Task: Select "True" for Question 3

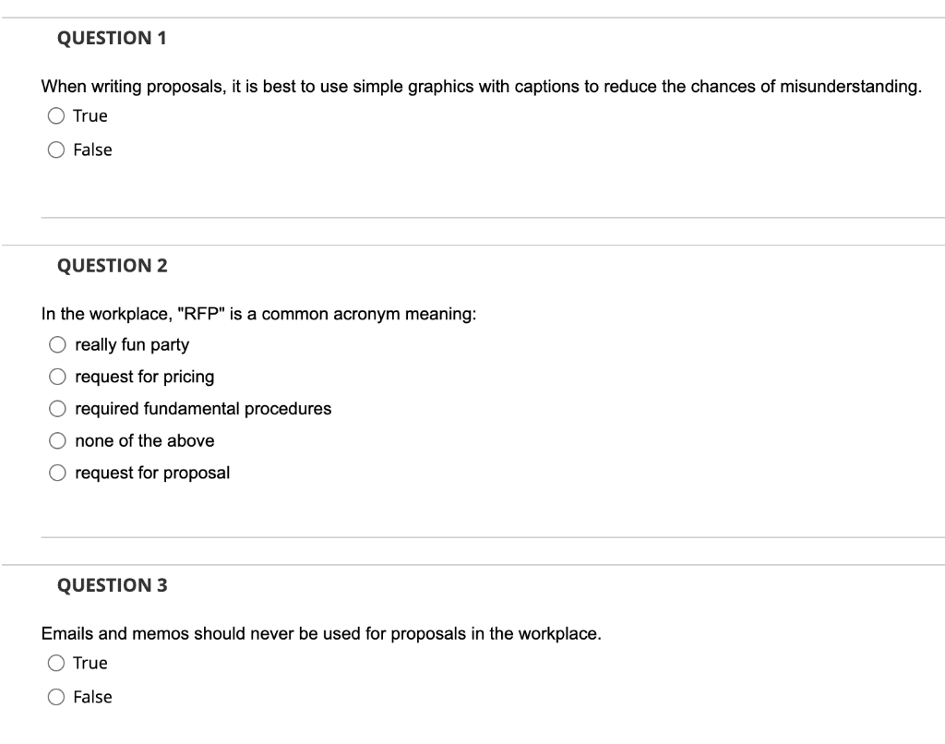Action: [x=56, y=663]
